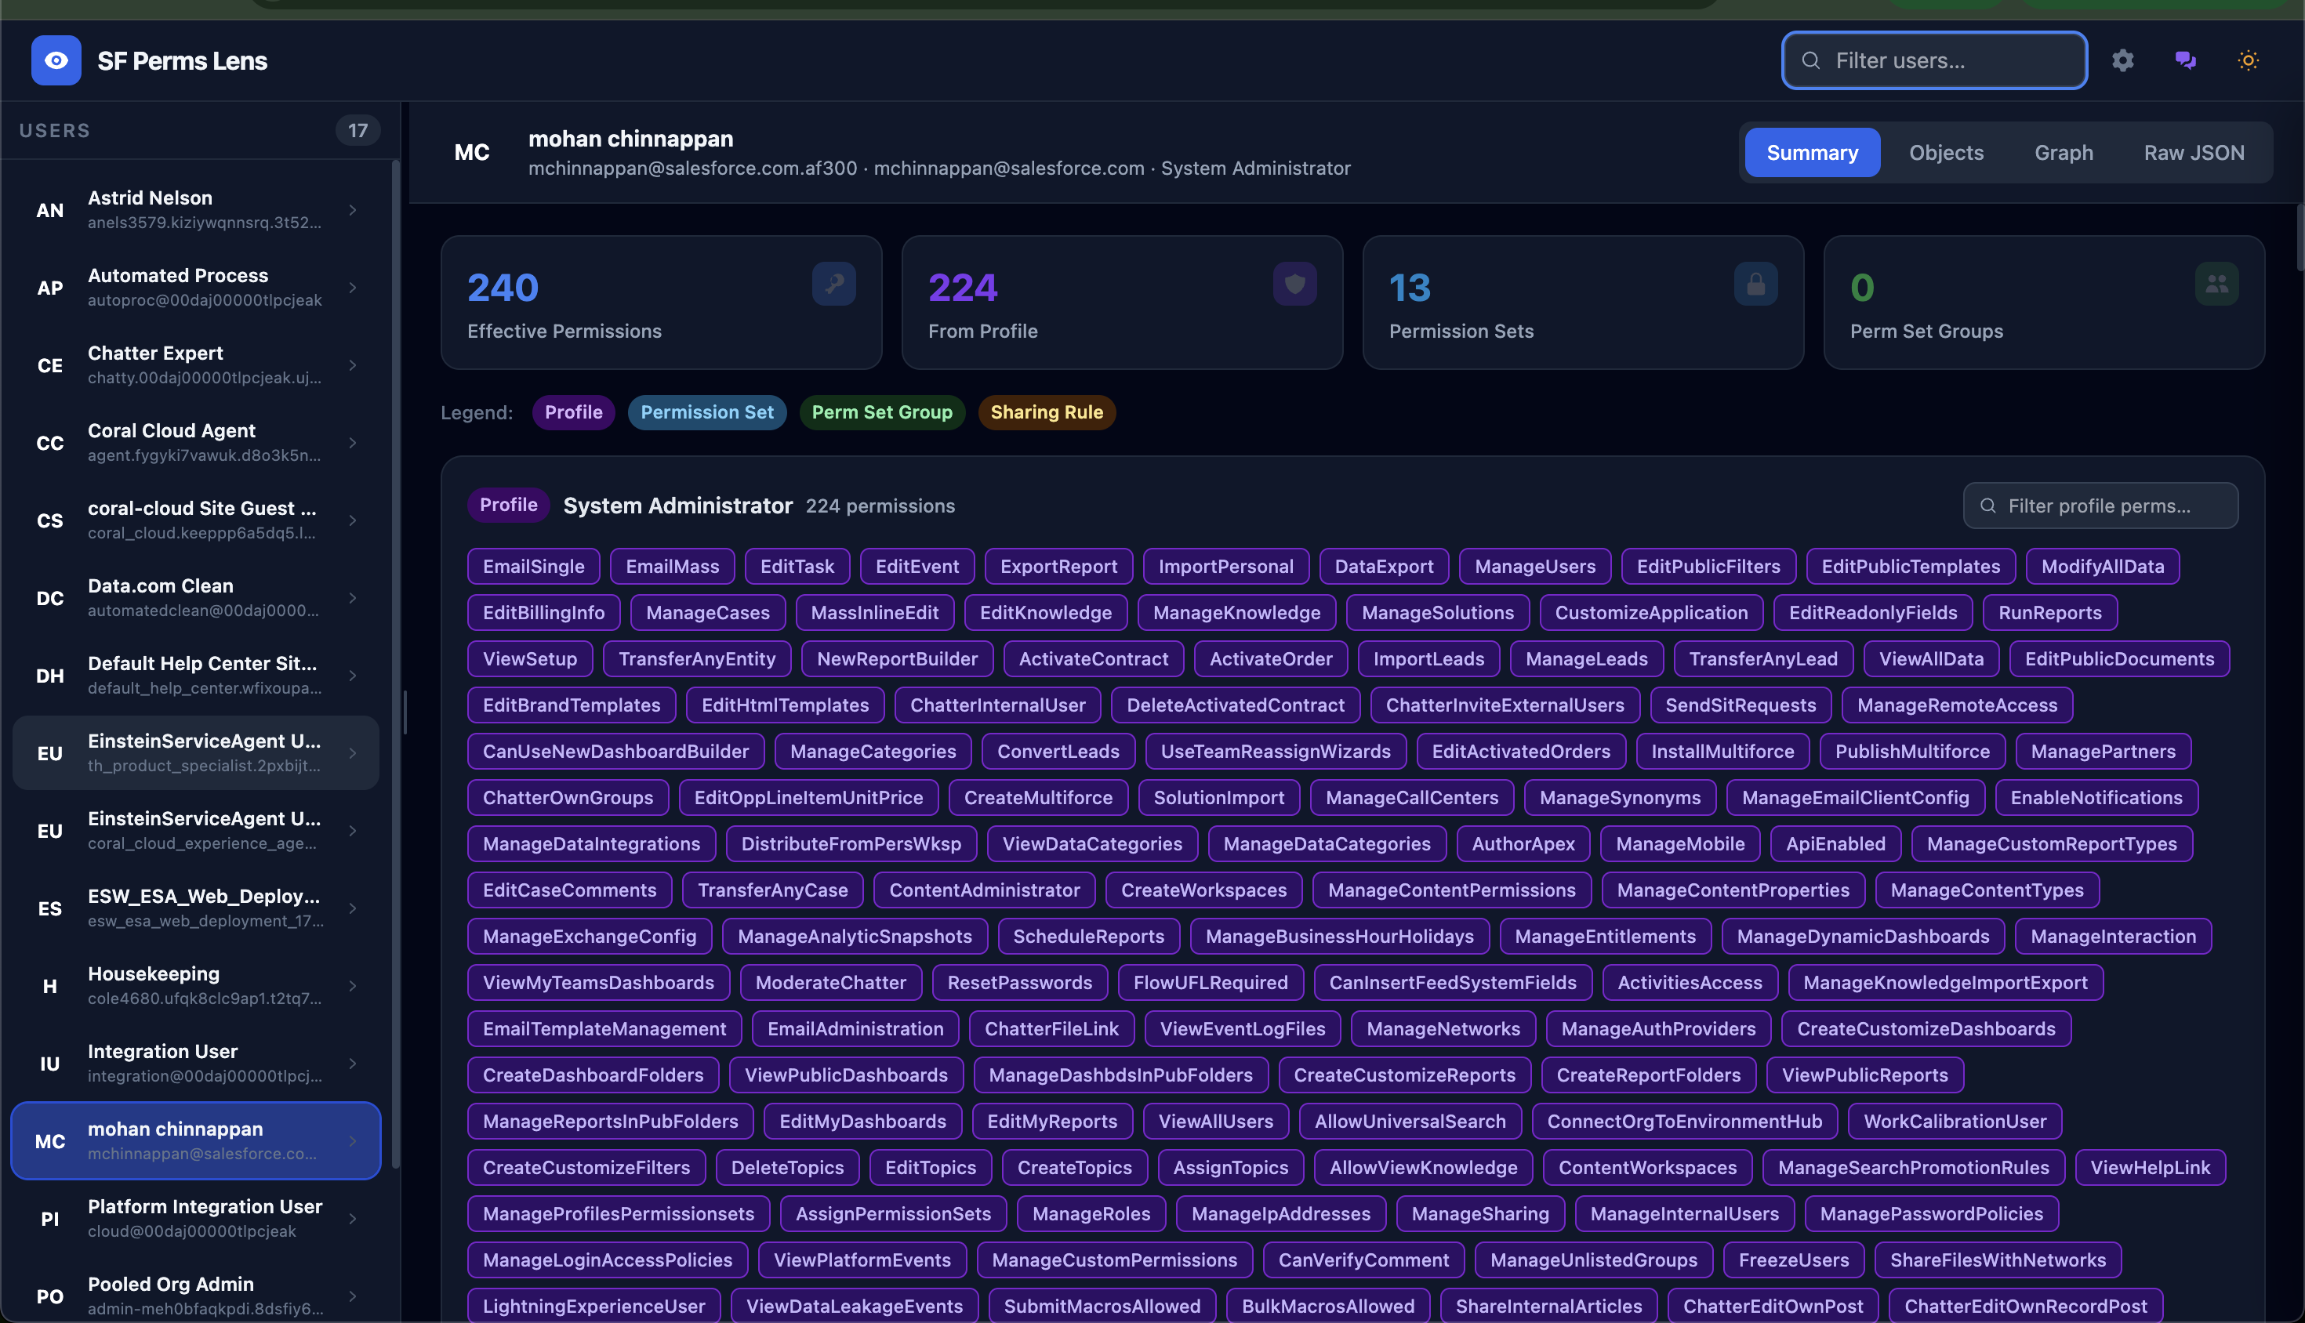Open the chat feedback icon
The width and height of the screenshot is (2305, 1323).
point(2185,61)
